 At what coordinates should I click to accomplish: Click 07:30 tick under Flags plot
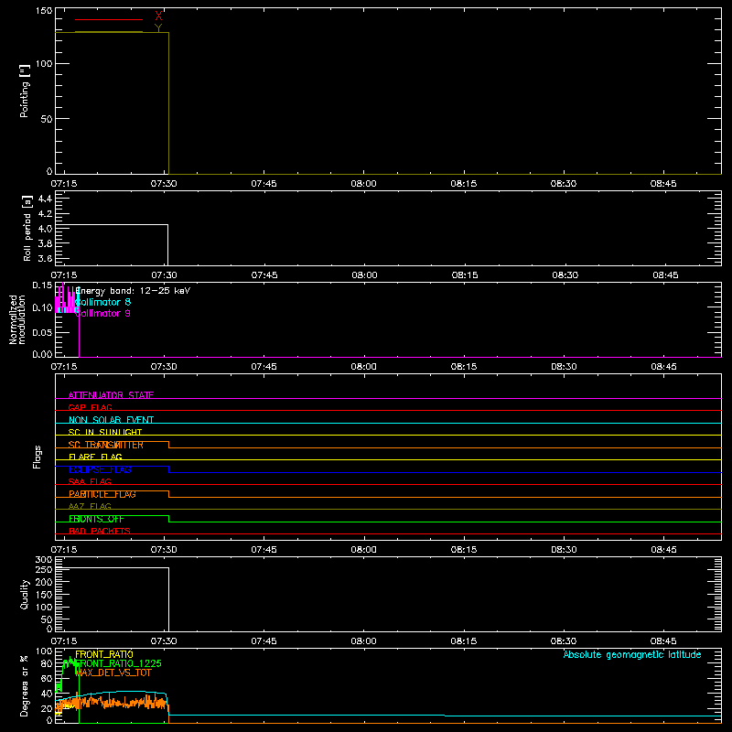pos(164,550)
